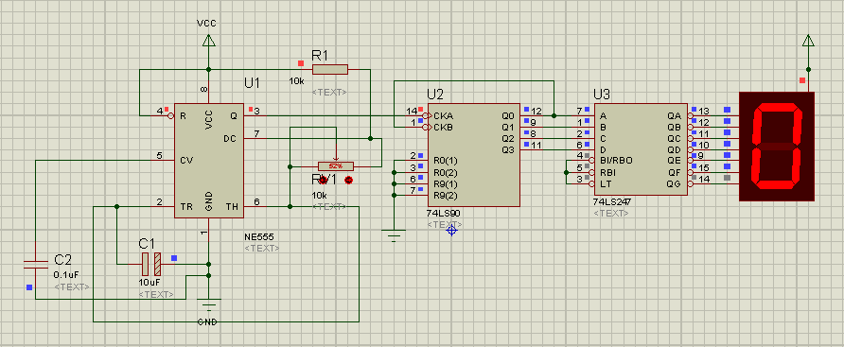Increase RV1 using right red dot

pyautogui.click(x=348, y=180)
